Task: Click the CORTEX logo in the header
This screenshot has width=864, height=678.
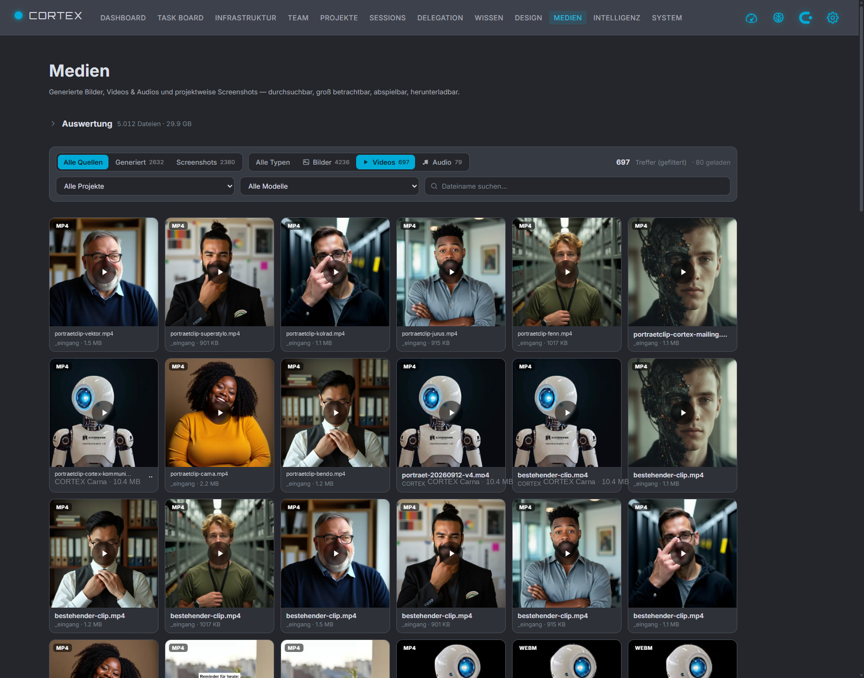Action: pos(48,16)
